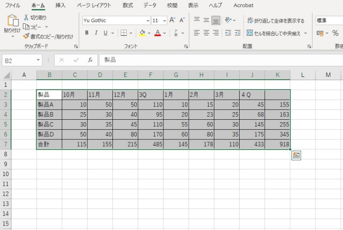
Task: Align cell text to the right
Action: pos(216,33)
